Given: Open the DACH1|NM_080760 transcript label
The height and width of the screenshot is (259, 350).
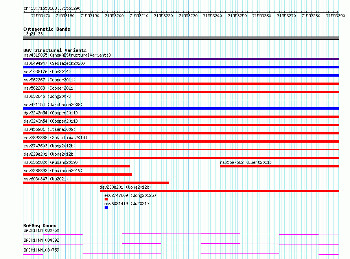Looking at the screenshot, I should 41,230.
